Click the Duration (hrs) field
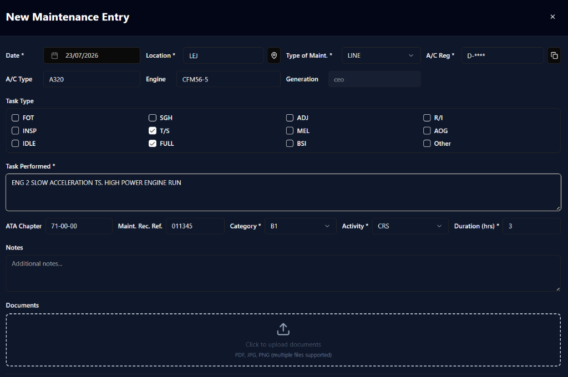 pyautogui.click(x=531, y=226)
